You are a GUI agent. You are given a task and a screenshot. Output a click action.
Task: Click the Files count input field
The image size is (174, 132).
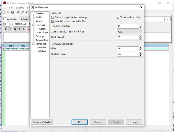128,49
